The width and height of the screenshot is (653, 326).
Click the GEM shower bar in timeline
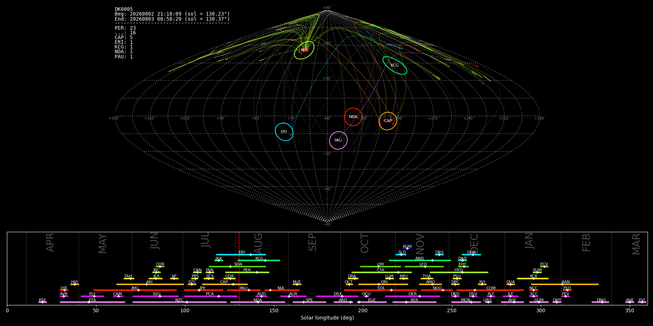coord(471,255)
